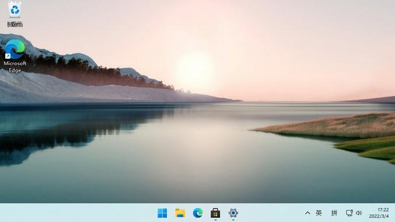Open Microsoft Store from the taskbar
Screen dimensions: 395x222
point(215,213)
